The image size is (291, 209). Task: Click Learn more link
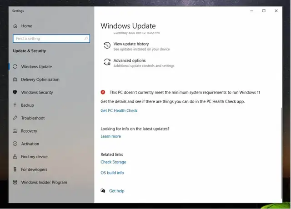point(110,136)
